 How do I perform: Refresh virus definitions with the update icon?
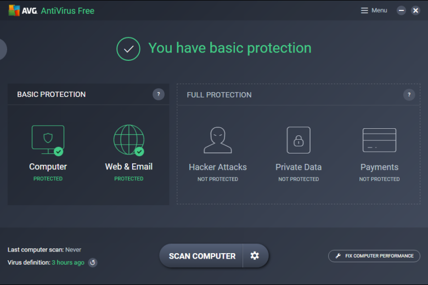coord(93,263)
